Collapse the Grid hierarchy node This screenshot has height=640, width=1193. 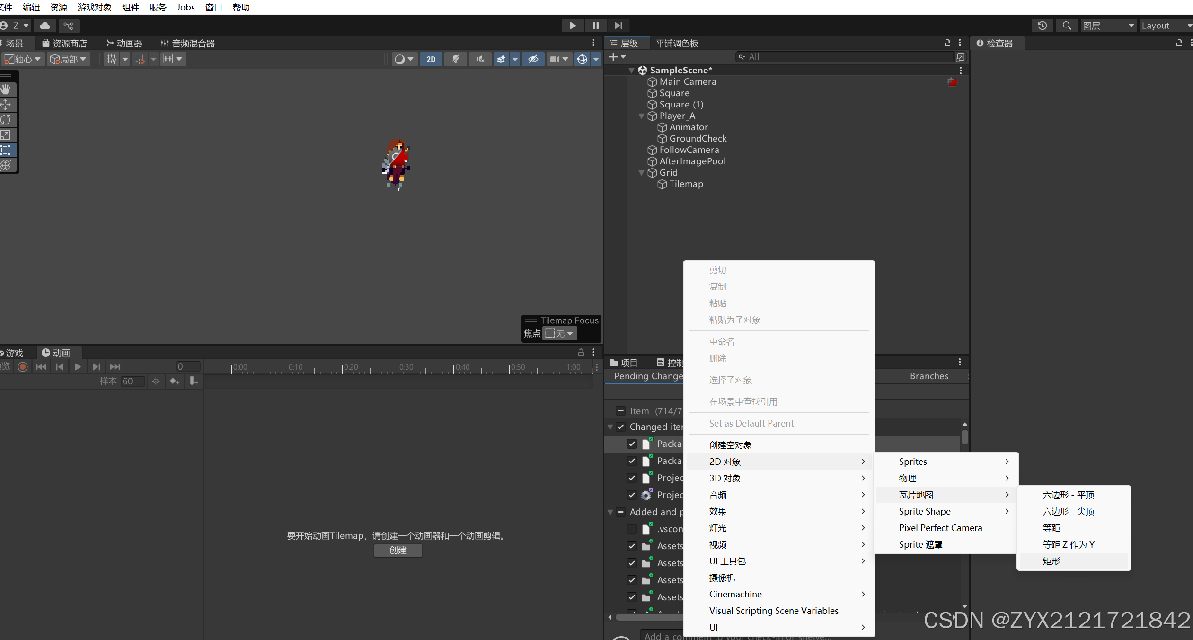641,173
